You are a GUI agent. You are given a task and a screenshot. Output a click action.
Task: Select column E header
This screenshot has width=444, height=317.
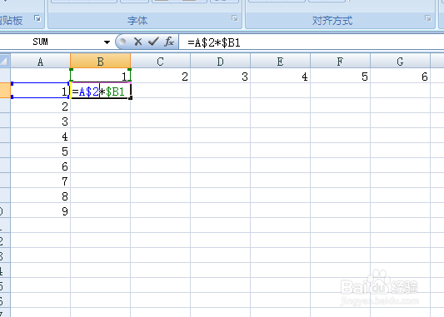281,61
